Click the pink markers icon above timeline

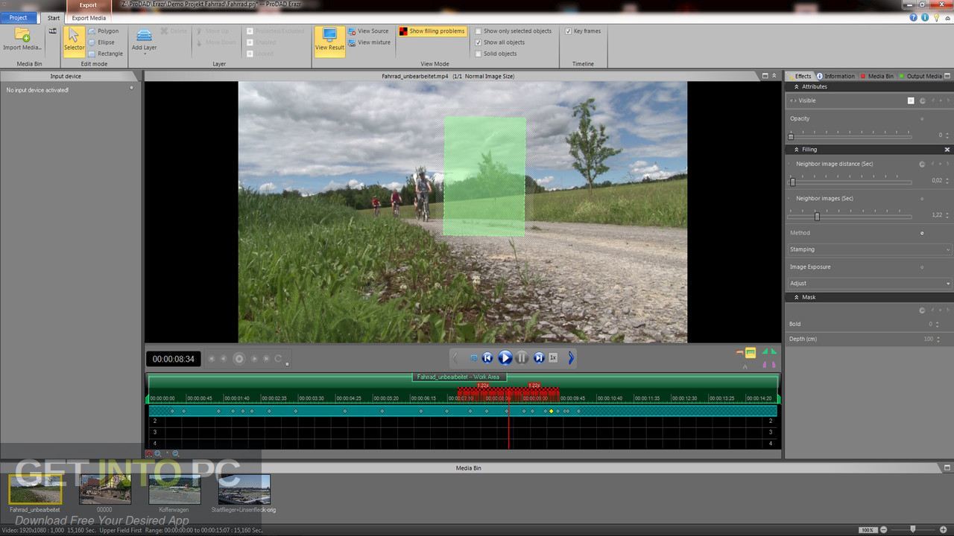(x=768, y=365)
